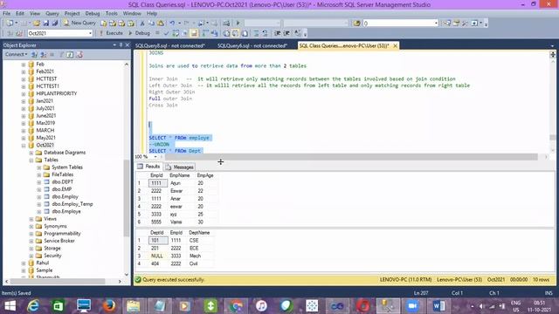The height and width of the screenshot is (314, 559).
Task: Start debugging with the Debug button
Action: coord(139,33)
